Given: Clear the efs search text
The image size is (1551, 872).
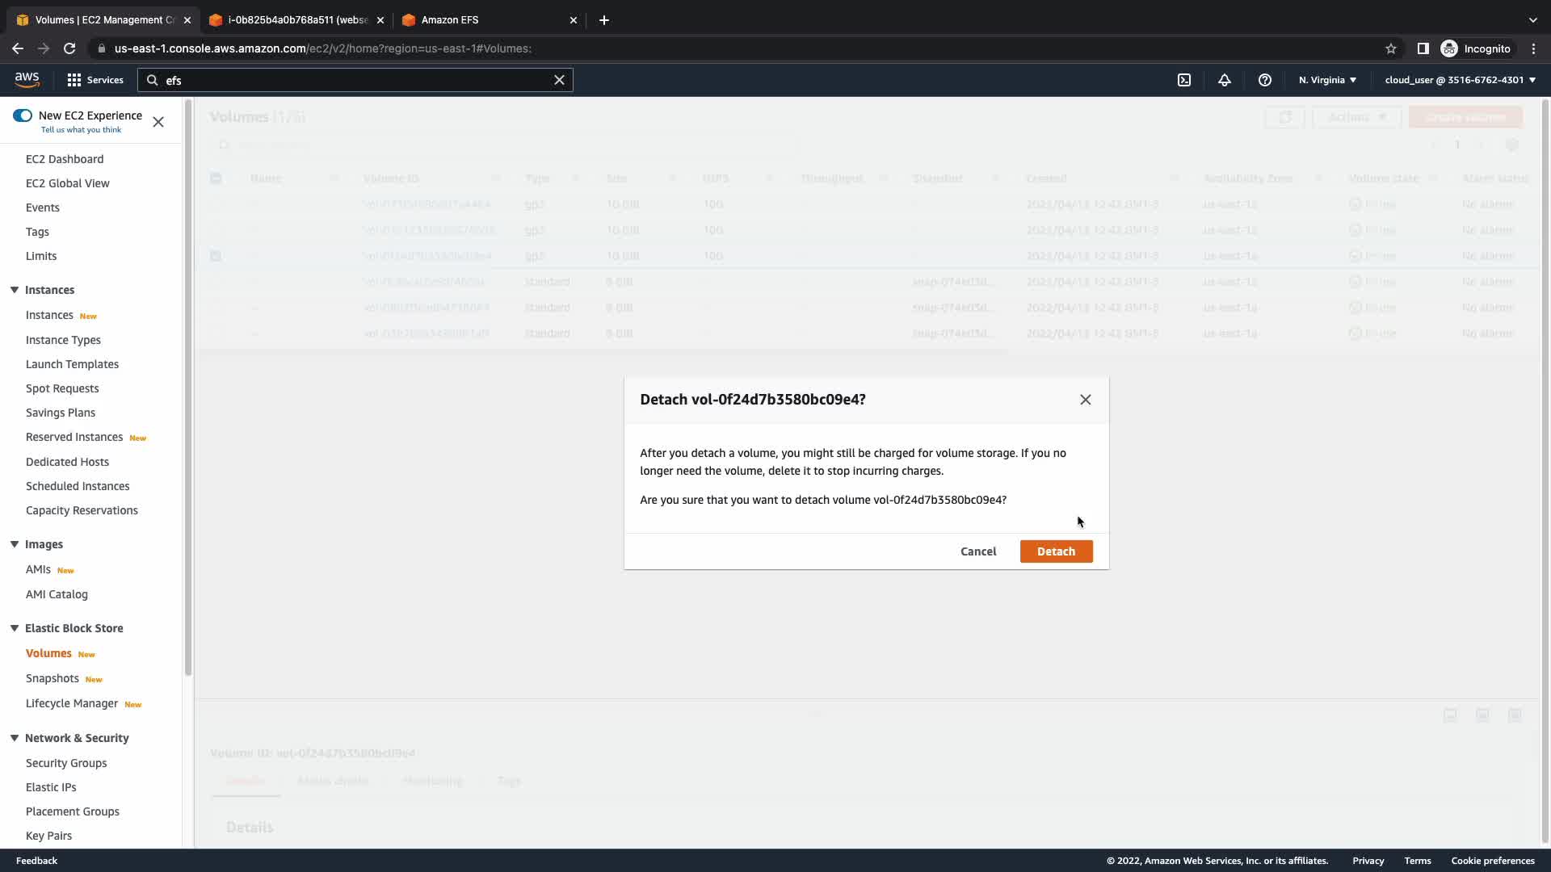Looking at the screenshot, I should (x=559, y=80).
